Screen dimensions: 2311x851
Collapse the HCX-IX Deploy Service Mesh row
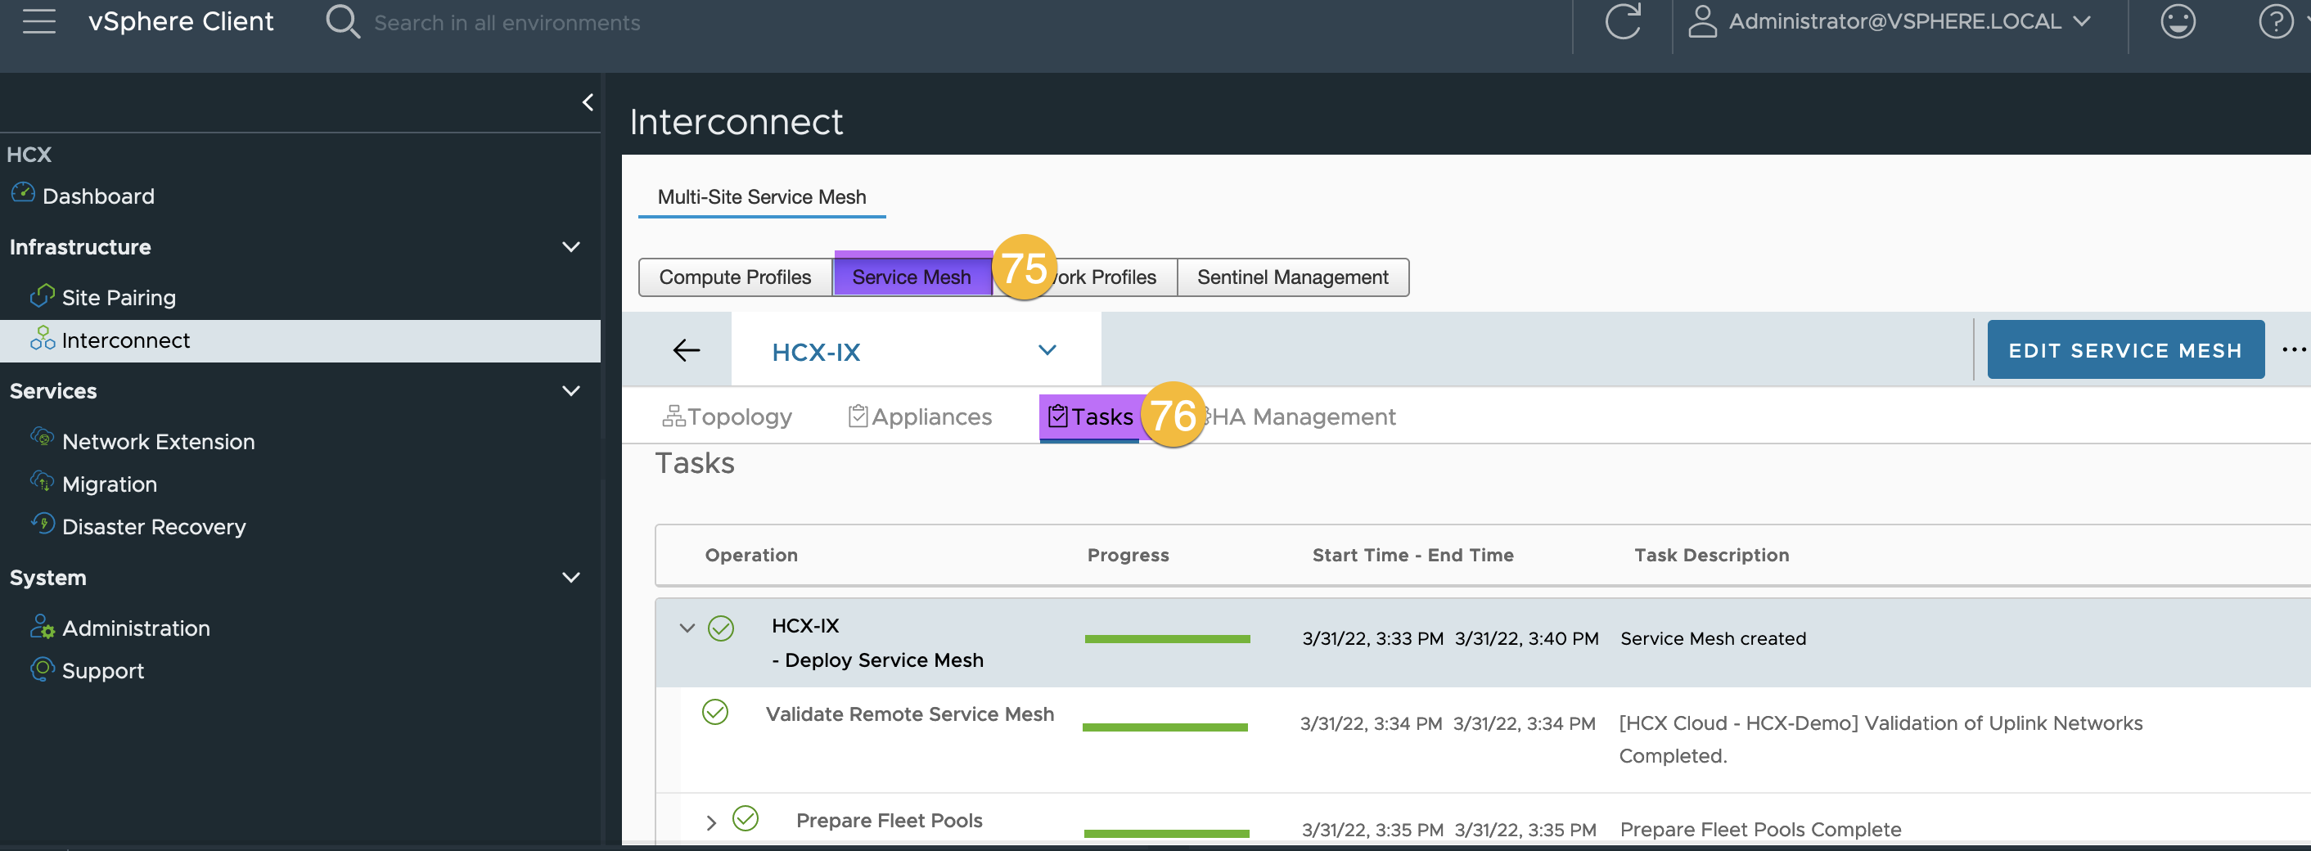[687, 628]
